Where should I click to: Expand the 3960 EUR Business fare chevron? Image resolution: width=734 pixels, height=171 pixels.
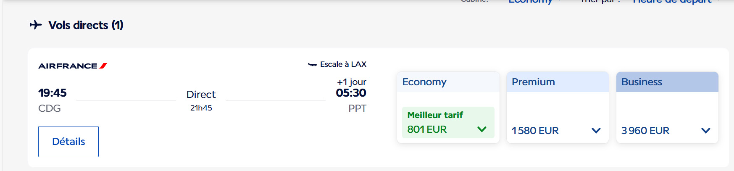[x=706, y=131]
